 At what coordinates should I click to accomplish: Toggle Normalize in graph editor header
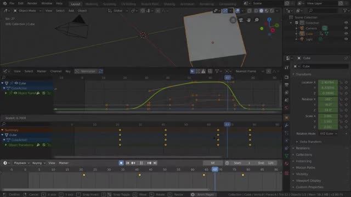click(x=88, y=71)
